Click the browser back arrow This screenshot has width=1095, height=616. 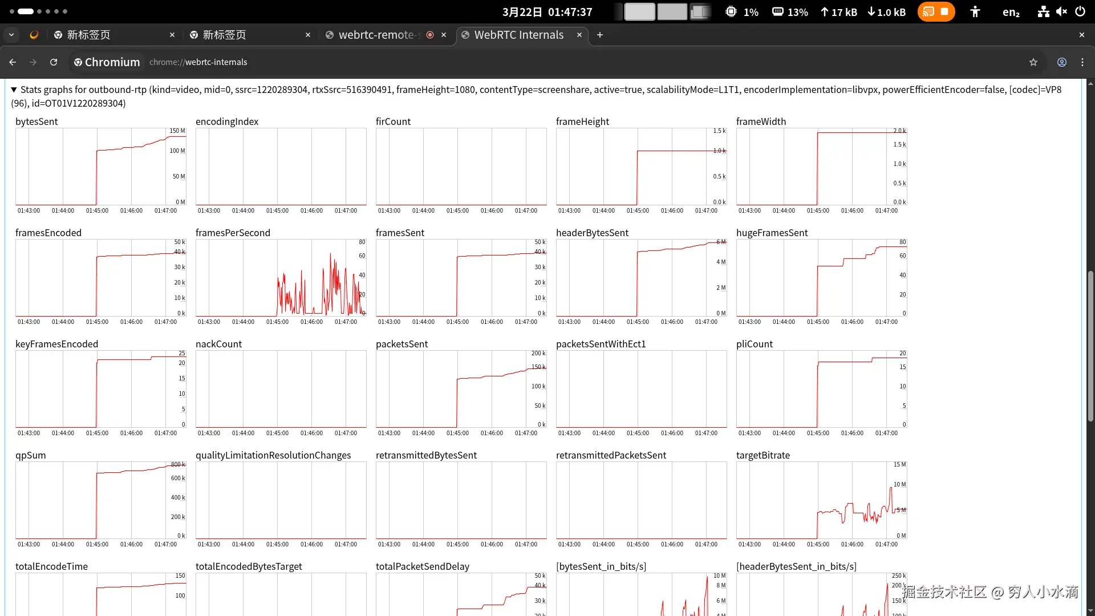[13, 62]
